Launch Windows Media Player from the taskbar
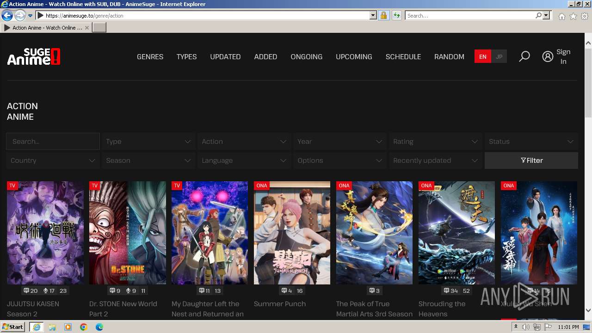The height and width of the screenshot is (333, 592). click(x=68, y=327)
